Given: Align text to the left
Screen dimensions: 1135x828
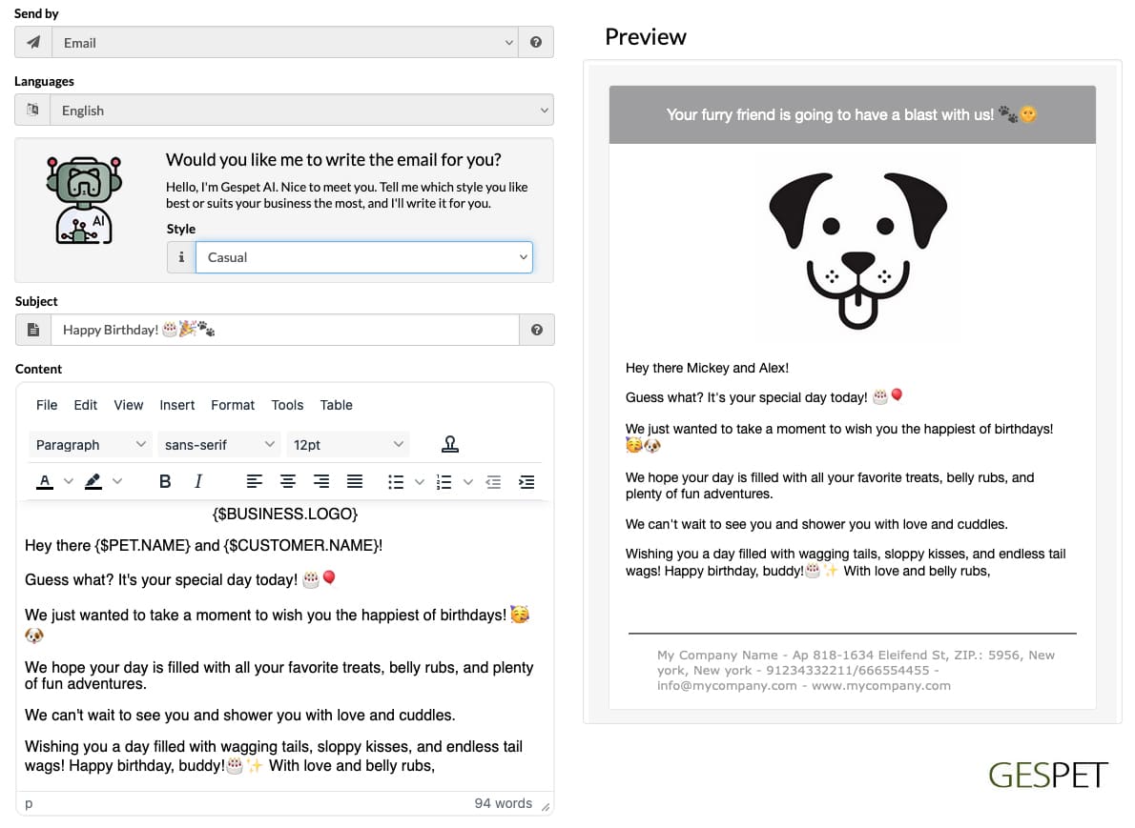Looking at the screenshot, I should 254,481.
